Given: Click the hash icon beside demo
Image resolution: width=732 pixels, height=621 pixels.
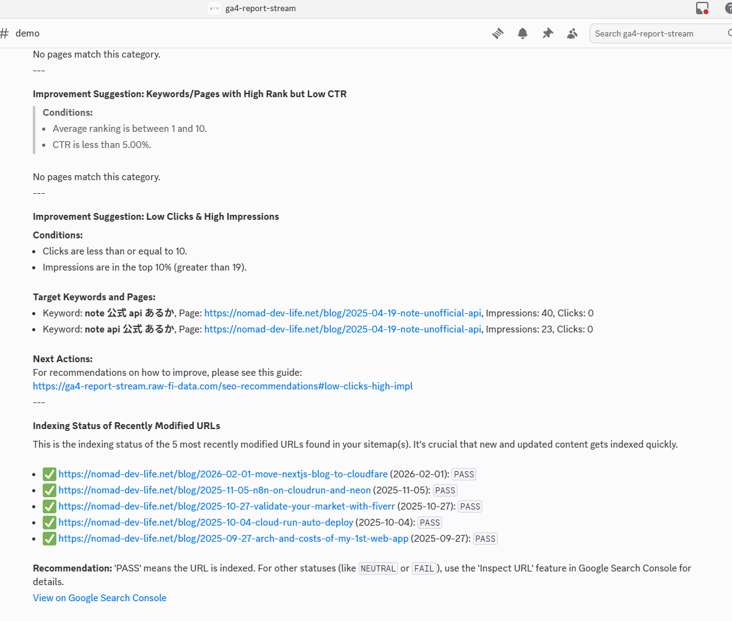Looking at the screenshot, I should [5, 33].
